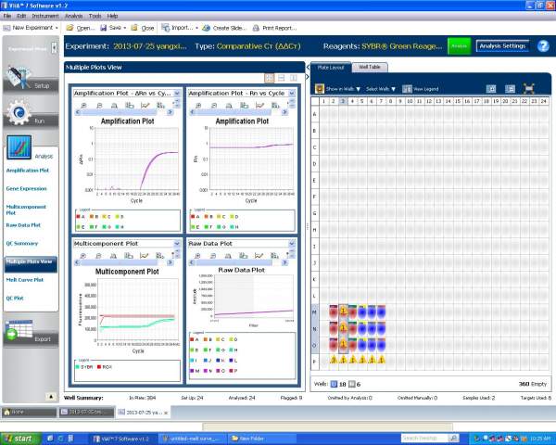Click the toolbar scrollbar in ΔRn Amplification Plot
The image size is (556, 445).
tap(124, 112)
